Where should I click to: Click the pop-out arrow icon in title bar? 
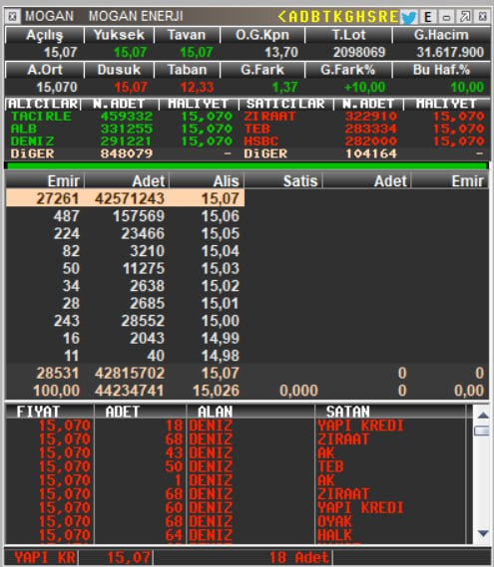[x=465, y=17]
